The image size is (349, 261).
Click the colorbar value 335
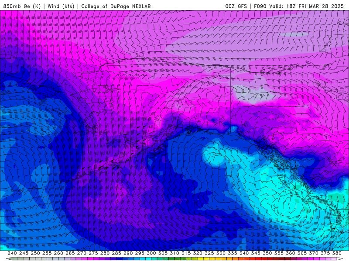pos(233,253)
